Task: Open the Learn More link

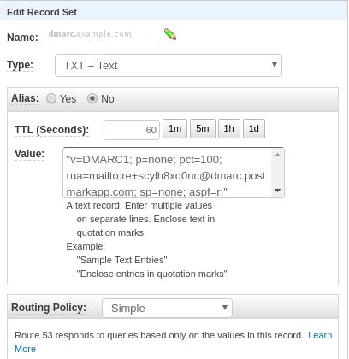Action: (x=320, y=335)
